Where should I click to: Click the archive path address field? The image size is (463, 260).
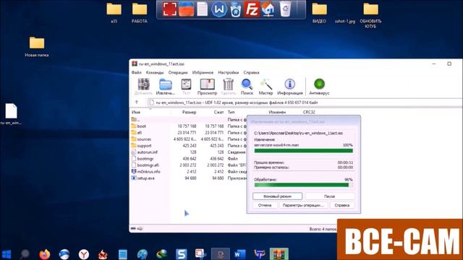point(305,103)
